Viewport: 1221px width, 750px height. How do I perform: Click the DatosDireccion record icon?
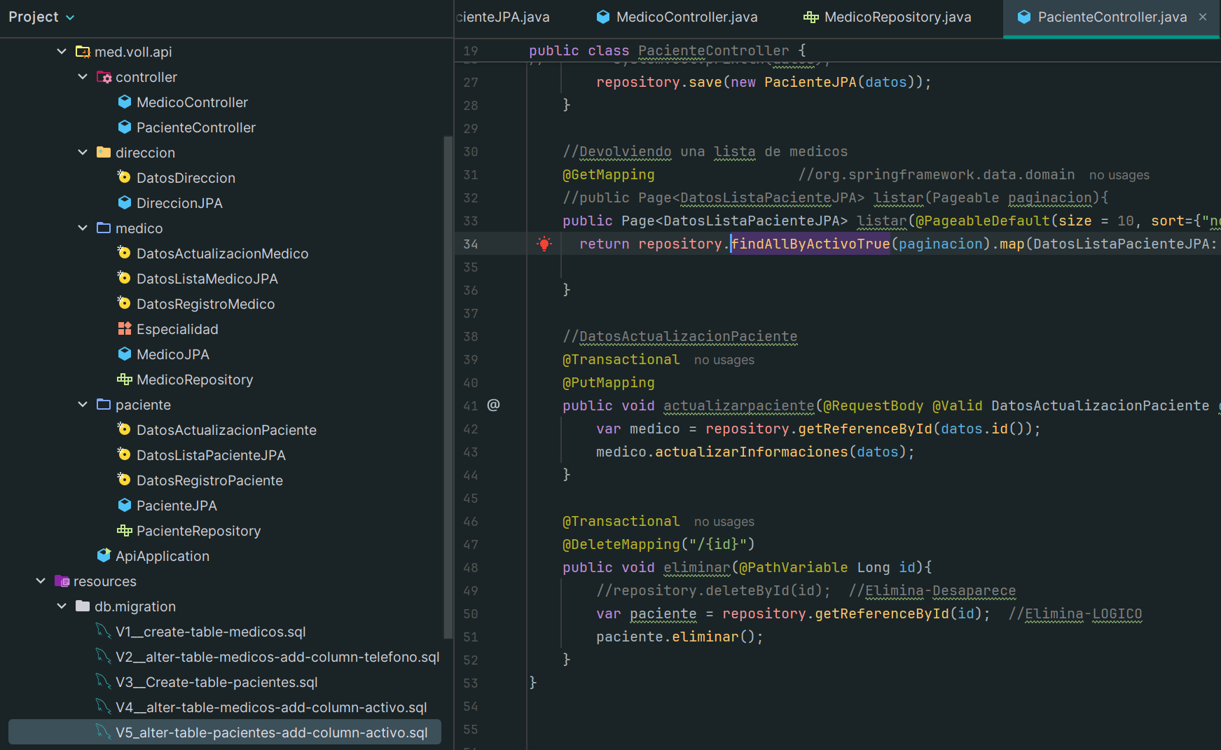point(125,178)
